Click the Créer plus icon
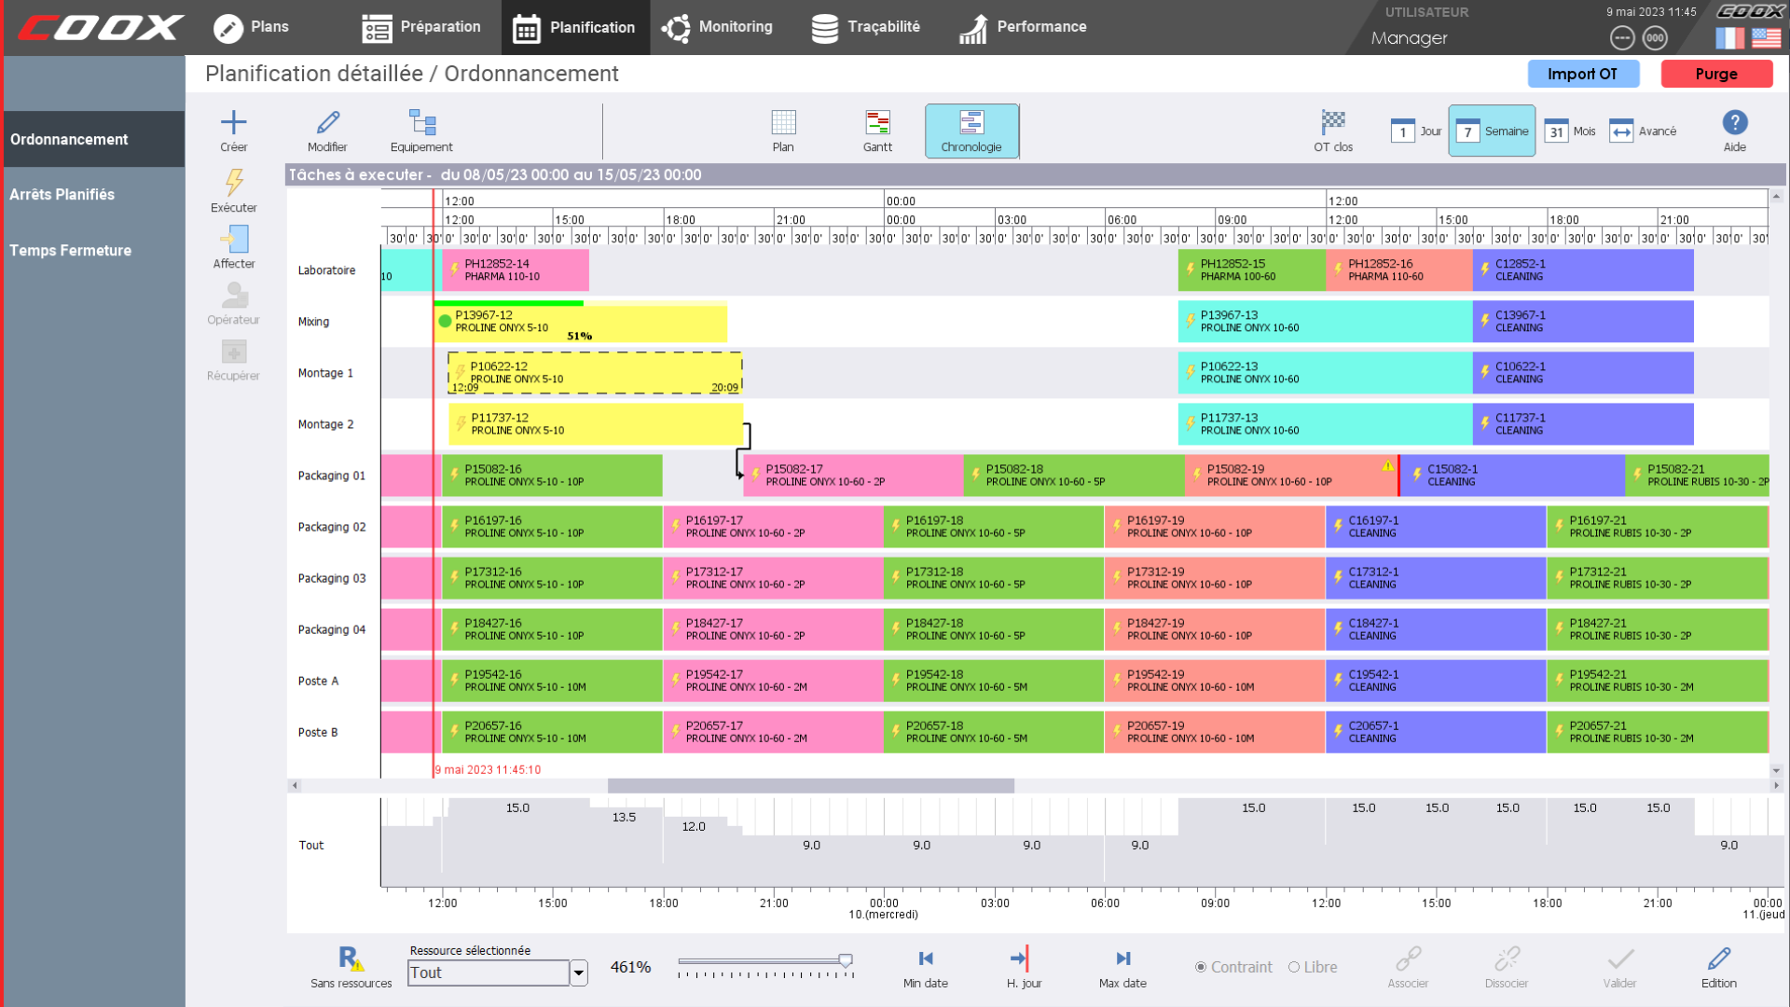This screenshot has height=1007, width=1790. pyautogui.click(x=233, y=123)
